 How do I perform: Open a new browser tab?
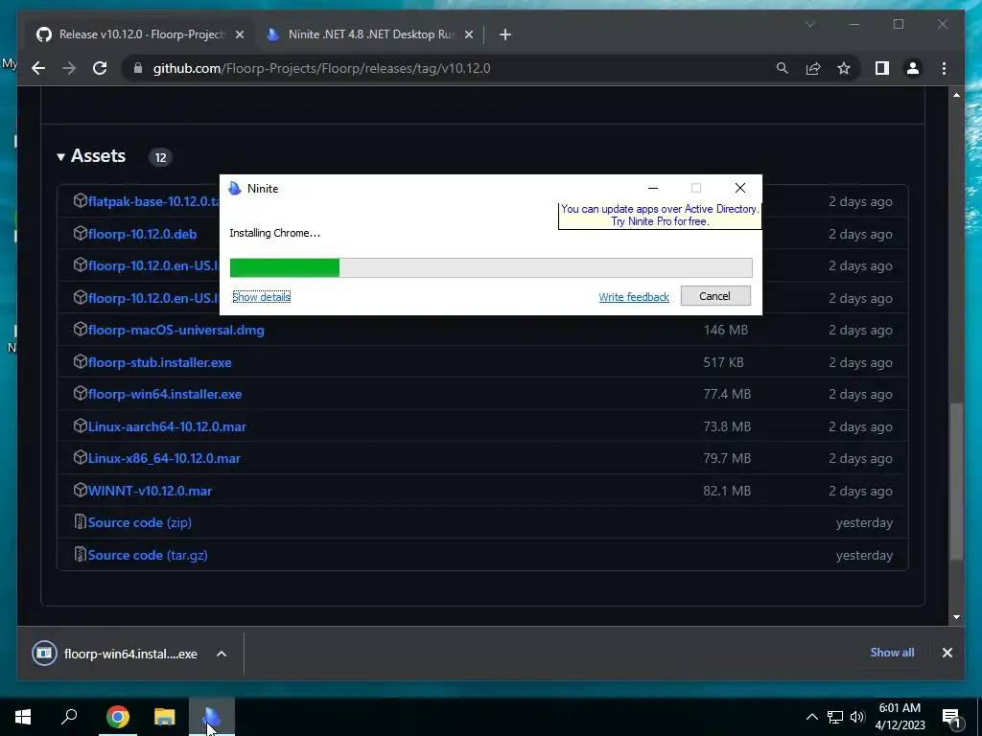[x=505, y=34]
